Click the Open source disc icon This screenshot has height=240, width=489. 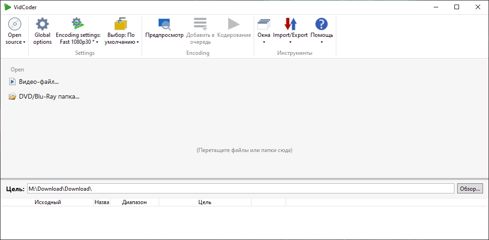[x=15, y=23]
